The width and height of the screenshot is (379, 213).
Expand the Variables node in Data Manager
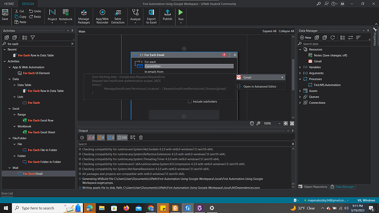(300, 67)
